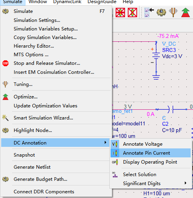
Task: Open the Simulate menu in menu bar
Action: (13, 2)
